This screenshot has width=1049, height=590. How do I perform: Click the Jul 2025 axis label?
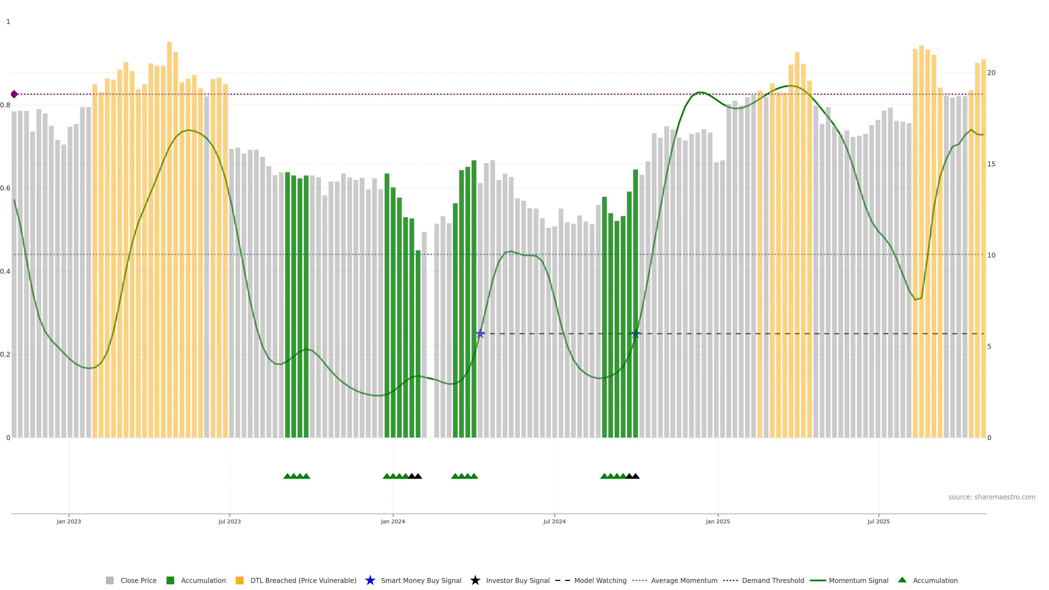(x=878, y=521)
